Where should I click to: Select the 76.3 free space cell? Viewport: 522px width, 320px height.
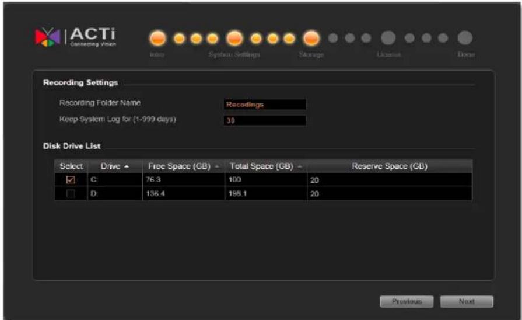pyautogui.click(x=184, y=180)
